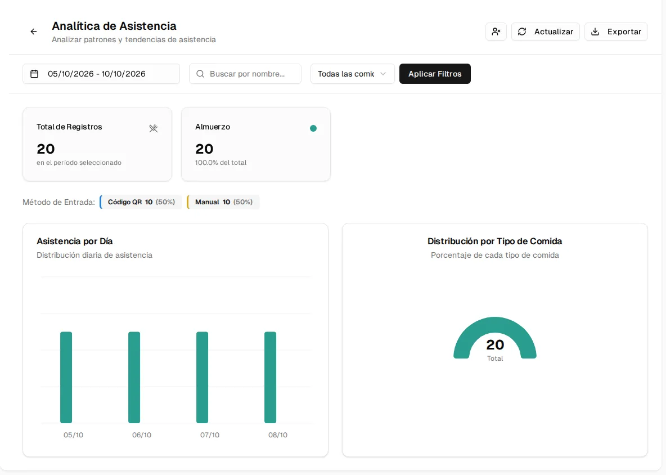Click the 07/10 attendance bar
This screenshot has width=666, height=475.
tap(202, 377)
